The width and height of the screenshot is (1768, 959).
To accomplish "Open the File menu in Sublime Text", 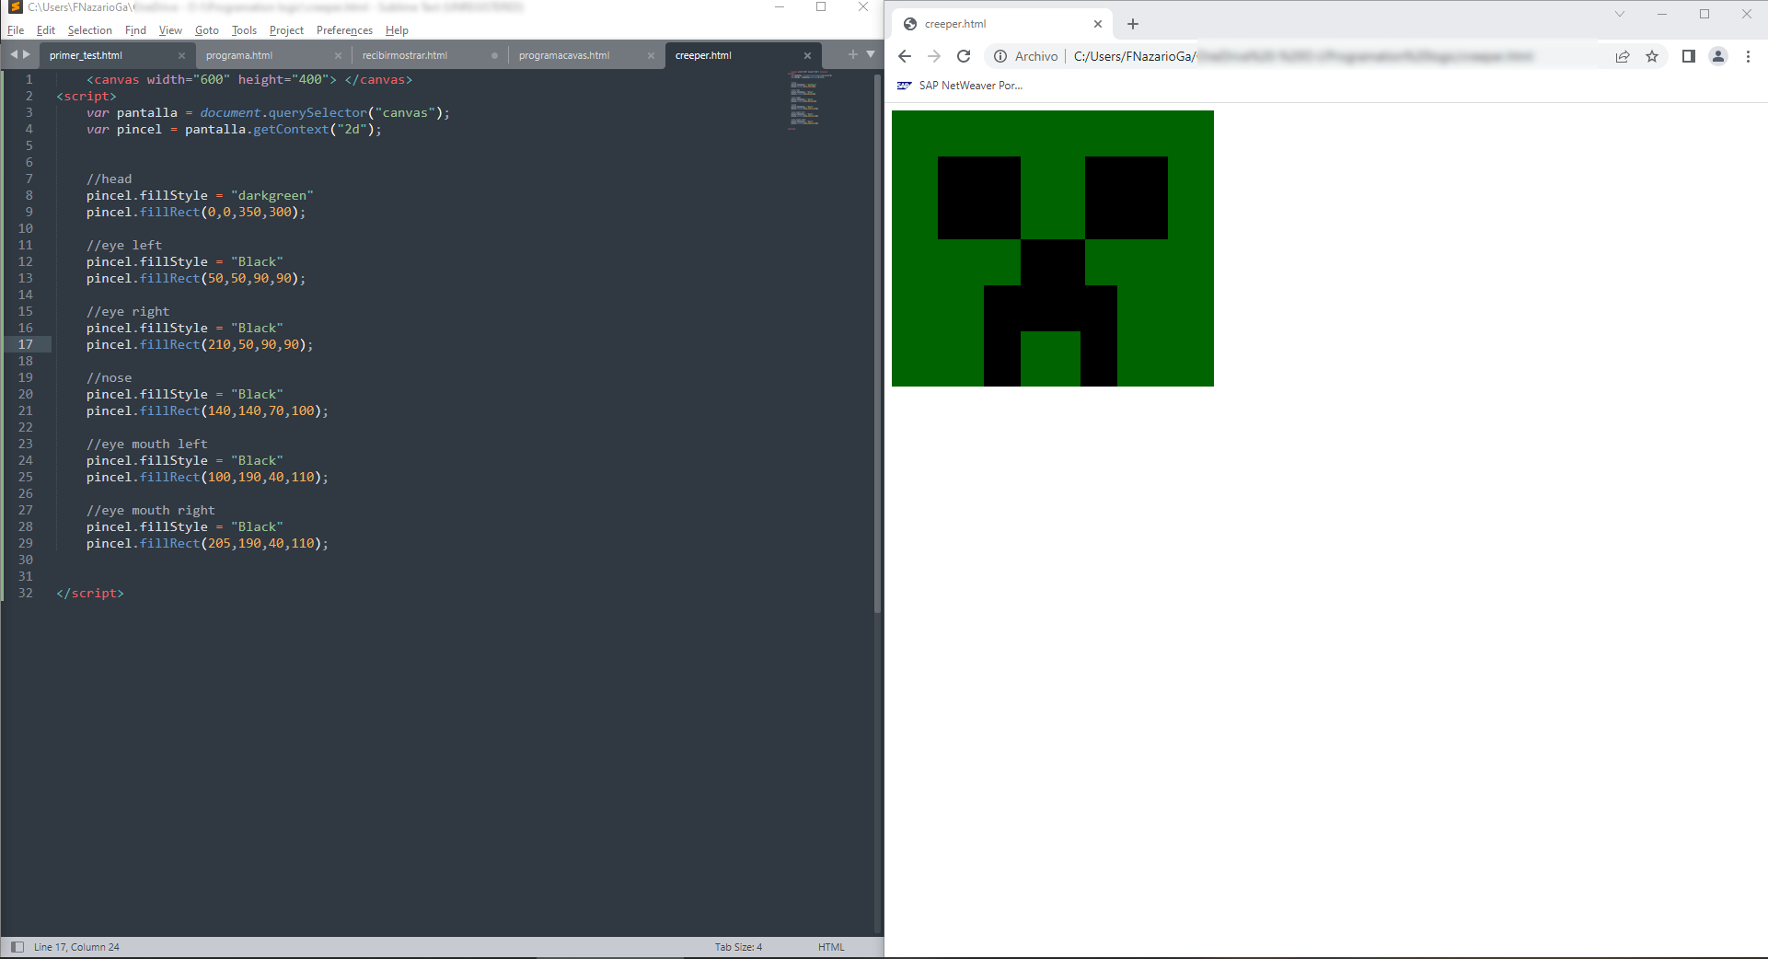I will (16, 30).
